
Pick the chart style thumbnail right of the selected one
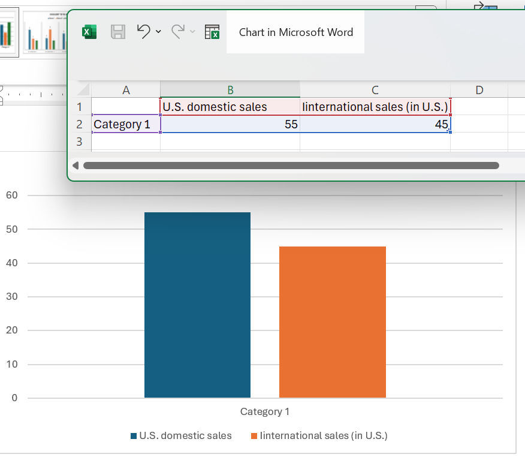coord(45,33)
